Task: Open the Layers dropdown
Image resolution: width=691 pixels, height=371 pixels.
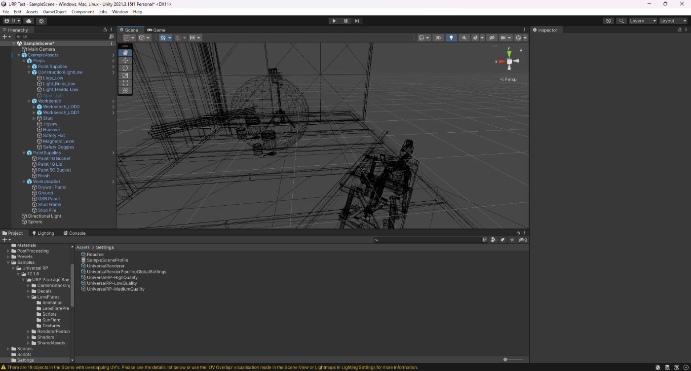Action: tap(643, 21)
